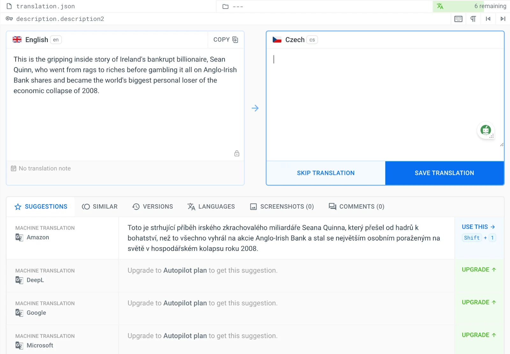Save the Czech translation
This screenshot has width=510, height=354.
point(444,173)
